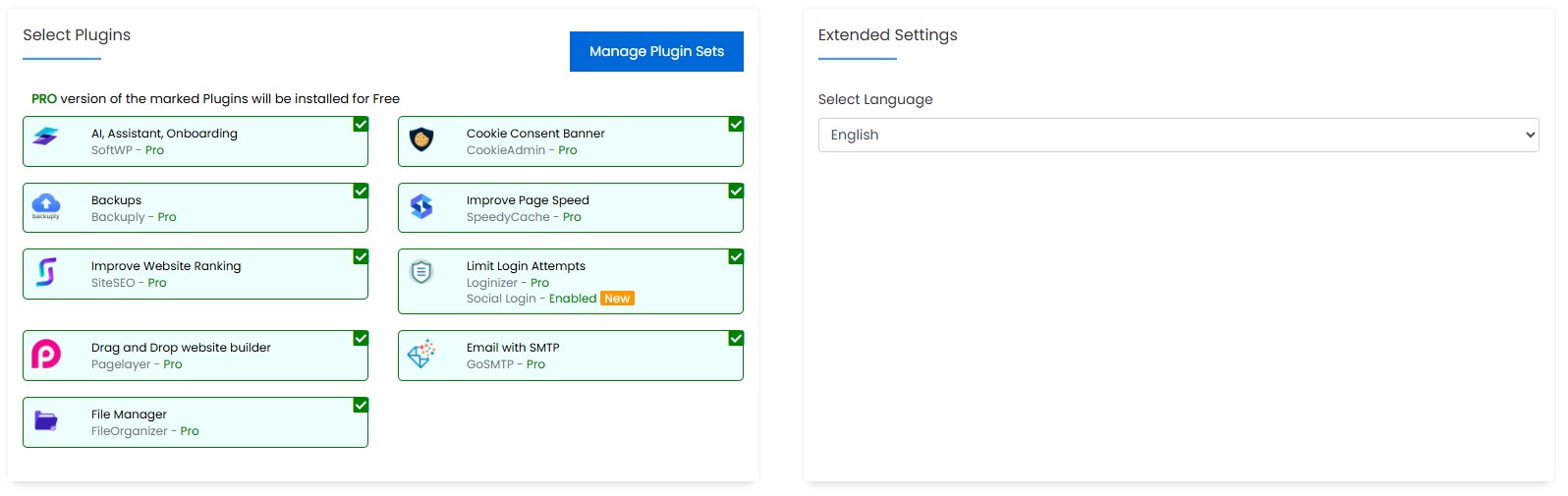
Task: Click 'Drag and Drop website builder' title
Action: pos(181,348)
